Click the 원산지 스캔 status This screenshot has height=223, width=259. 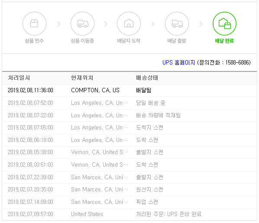coord(150,189)
